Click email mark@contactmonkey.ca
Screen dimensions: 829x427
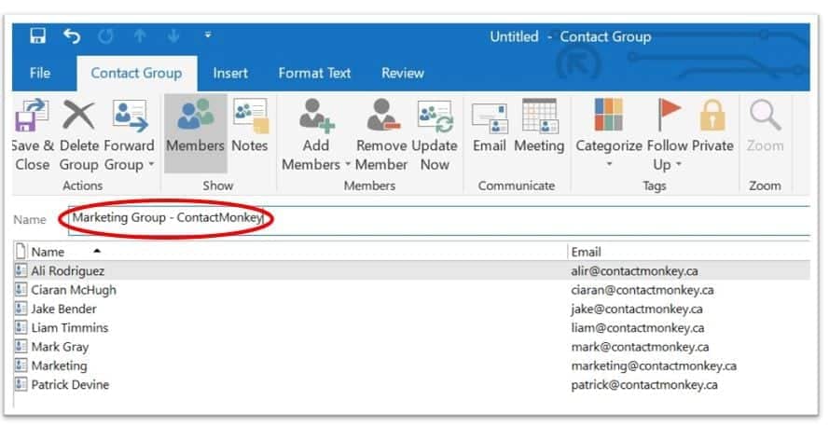point(641,347)
